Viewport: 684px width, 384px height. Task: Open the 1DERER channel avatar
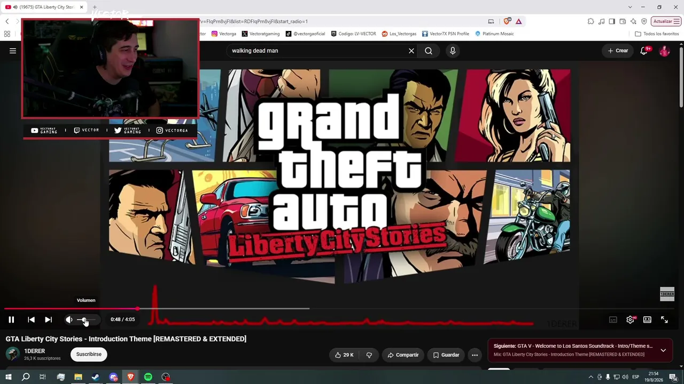pos(13,354)
